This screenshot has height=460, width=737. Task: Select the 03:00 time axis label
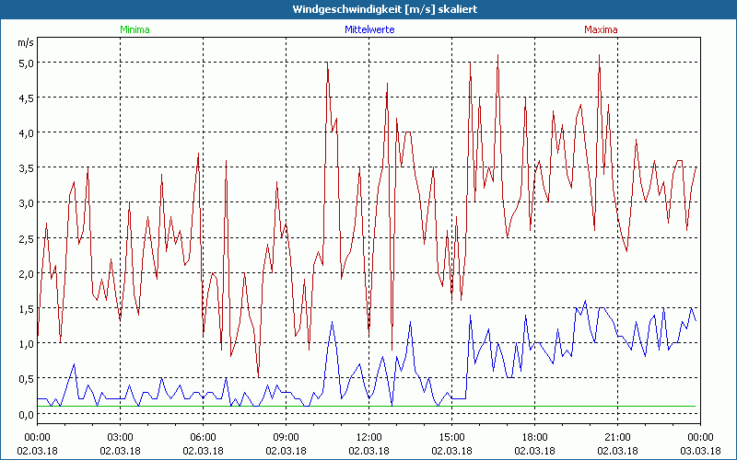pos(121,437)
